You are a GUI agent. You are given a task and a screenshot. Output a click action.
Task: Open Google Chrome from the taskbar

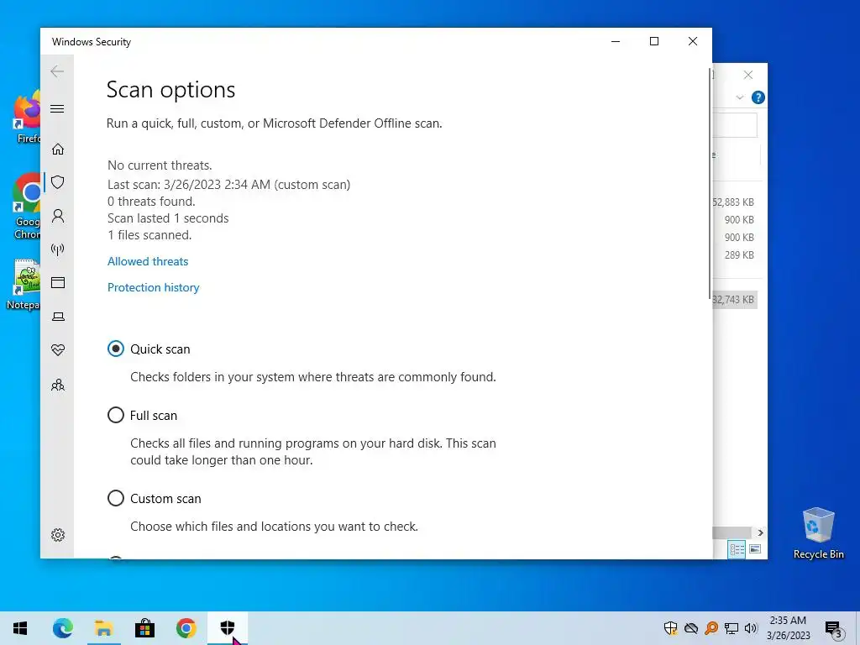tap(186, 628)
